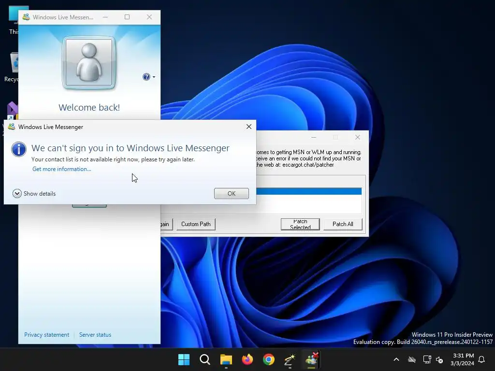Maximize the Windows Live Messenger main window
The width and height of the screenshot is (495, 371).
point(127,17)
